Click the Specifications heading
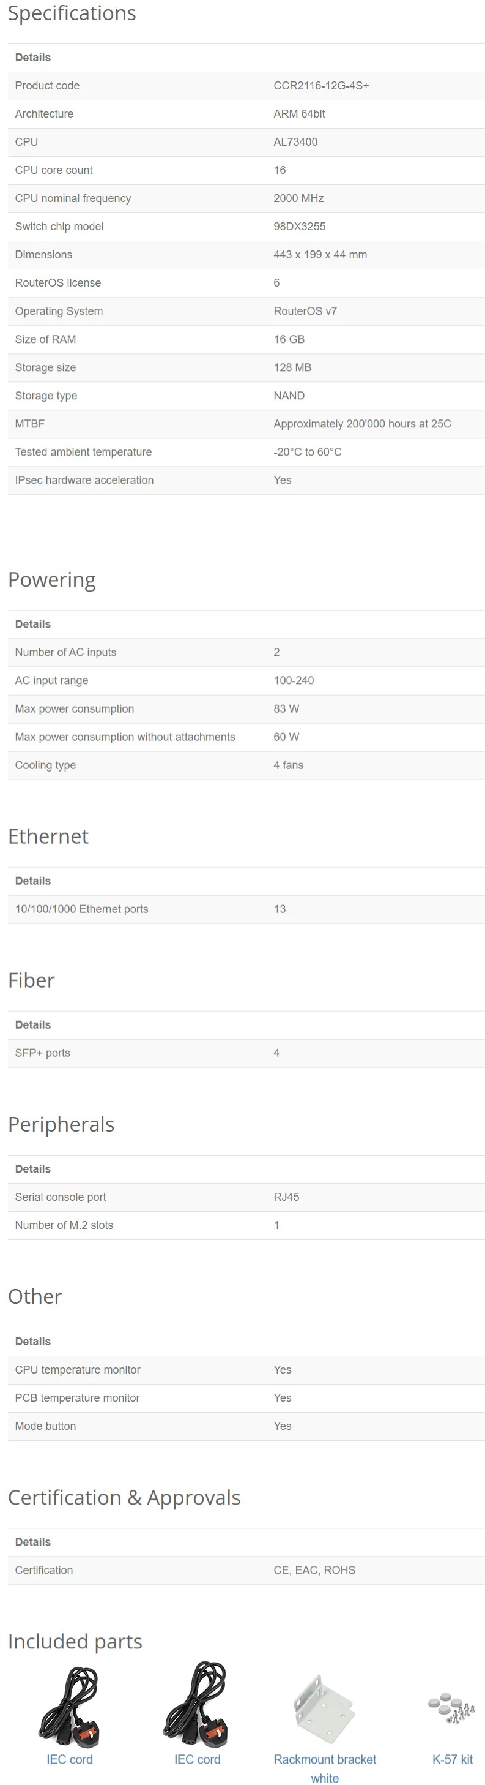This screenshot has width=485, height=1785. 72,13
